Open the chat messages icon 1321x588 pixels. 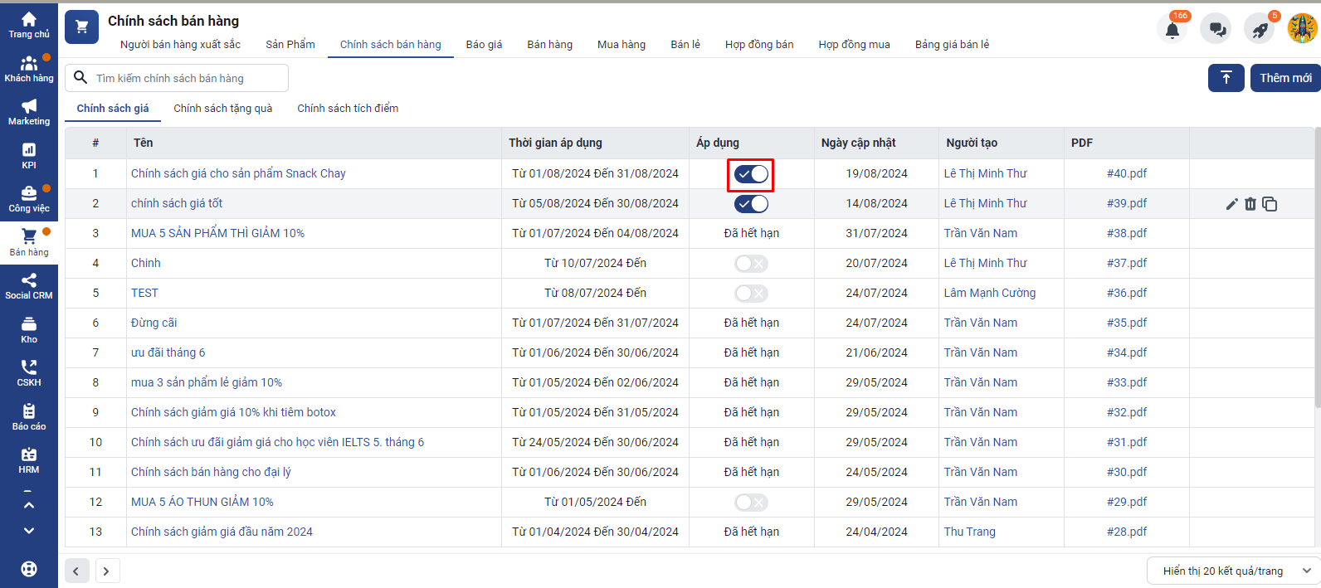(x=1217, y=30)
